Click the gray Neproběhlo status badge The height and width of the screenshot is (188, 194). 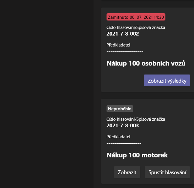tap(120, 109)
